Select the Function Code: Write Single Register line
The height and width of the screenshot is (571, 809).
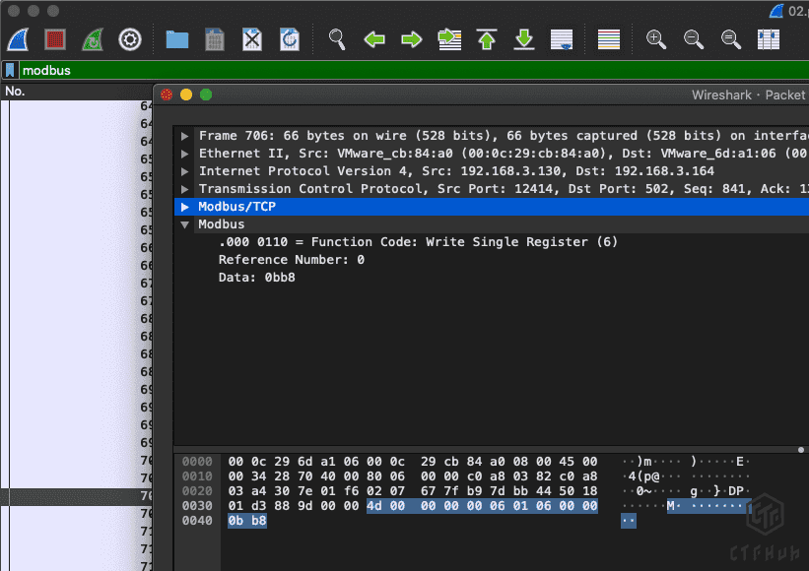[x=418, y=242]
